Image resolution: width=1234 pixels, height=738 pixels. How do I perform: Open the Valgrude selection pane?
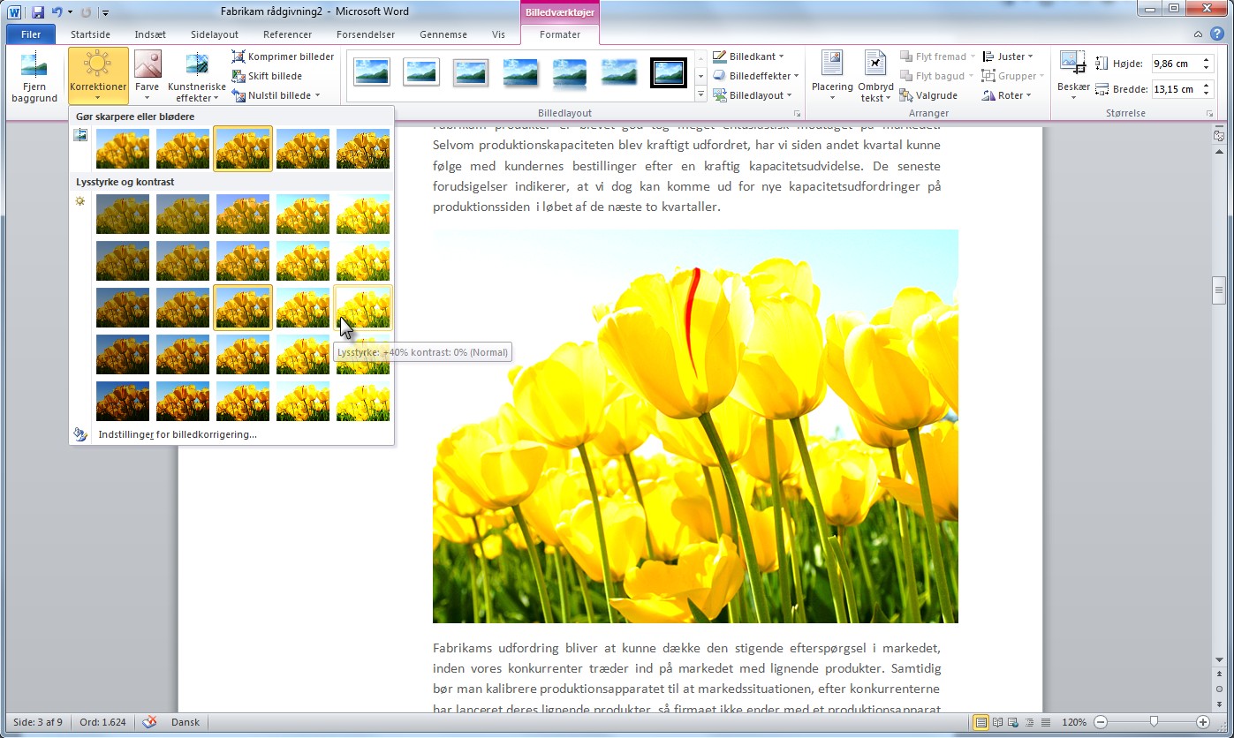tap(928, 95)
